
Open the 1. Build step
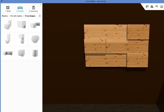point(8,9)
